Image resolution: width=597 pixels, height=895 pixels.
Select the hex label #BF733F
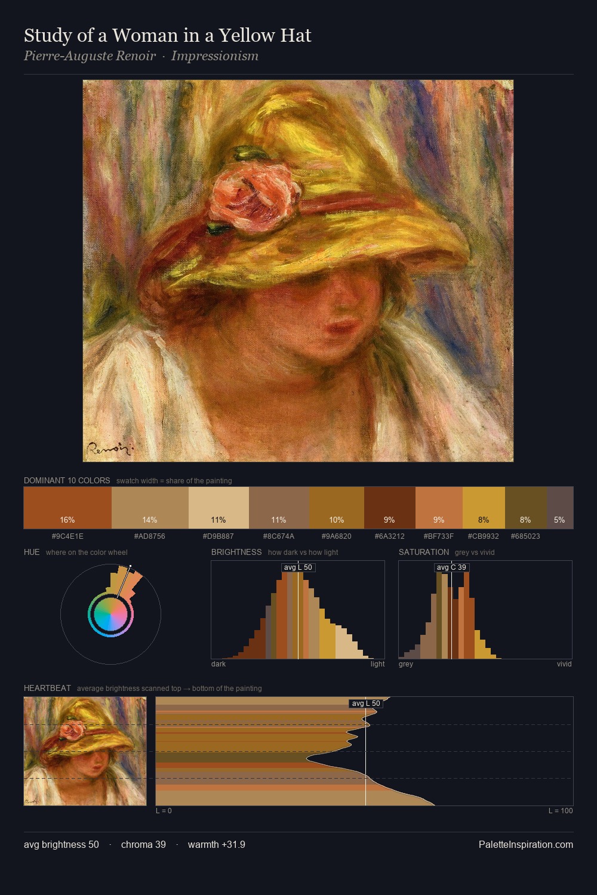(439, 536)
